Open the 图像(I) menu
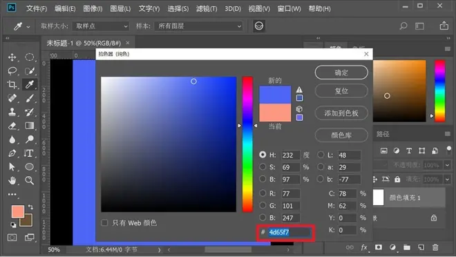 click(x=93, y=9)
